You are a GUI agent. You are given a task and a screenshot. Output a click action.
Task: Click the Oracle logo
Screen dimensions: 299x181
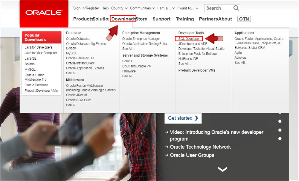[x=44, y=13]
